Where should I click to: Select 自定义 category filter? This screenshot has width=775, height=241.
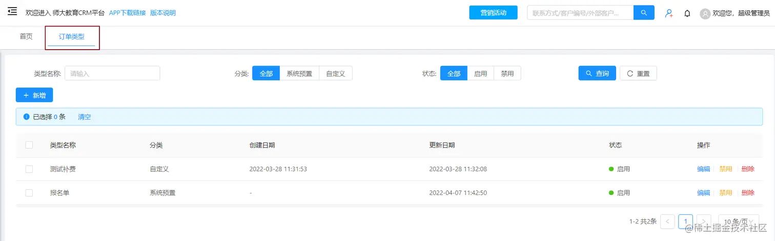pyautogui.click(x=336, y=73)
